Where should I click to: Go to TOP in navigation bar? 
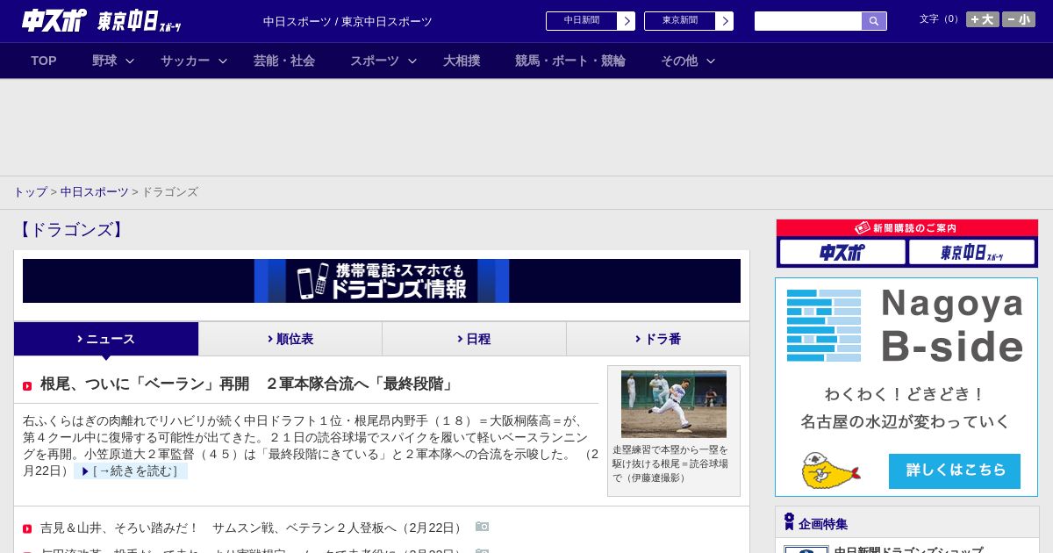pos(44,61)
